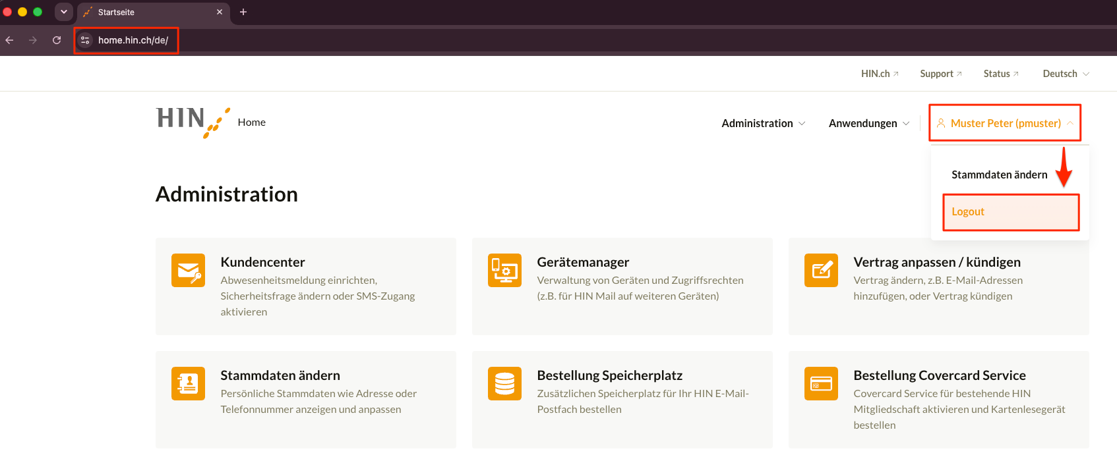Go to Home breadcrumb link
Screen dimensions: 1117x459
pos(252,122)
